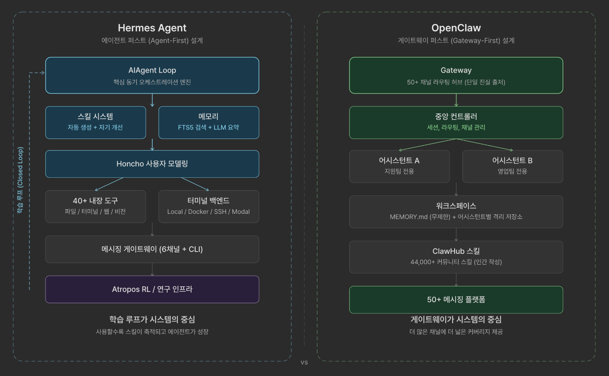Select the 어시스턴트 A box
Screen dimensions: 609x376
(x=400, y=166)
